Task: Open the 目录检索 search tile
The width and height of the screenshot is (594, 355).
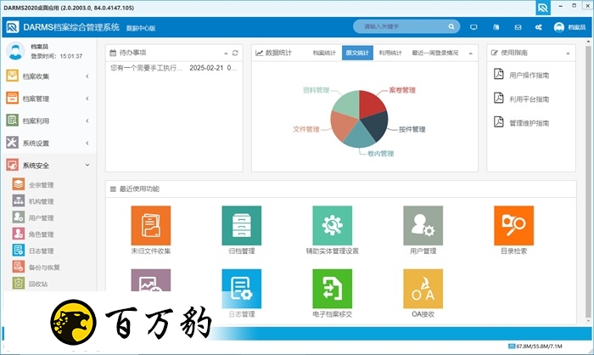Action: tap(513, 225)
